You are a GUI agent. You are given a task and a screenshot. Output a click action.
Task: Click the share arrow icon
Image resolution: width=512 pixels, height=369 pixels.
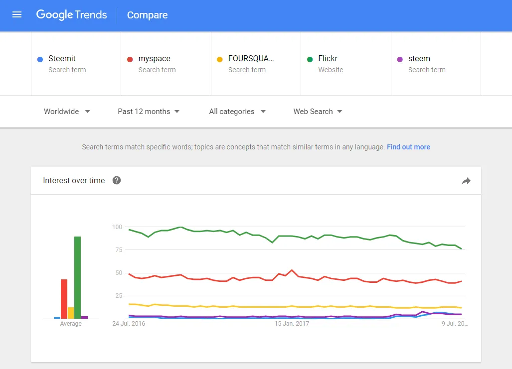click(466, 181)
